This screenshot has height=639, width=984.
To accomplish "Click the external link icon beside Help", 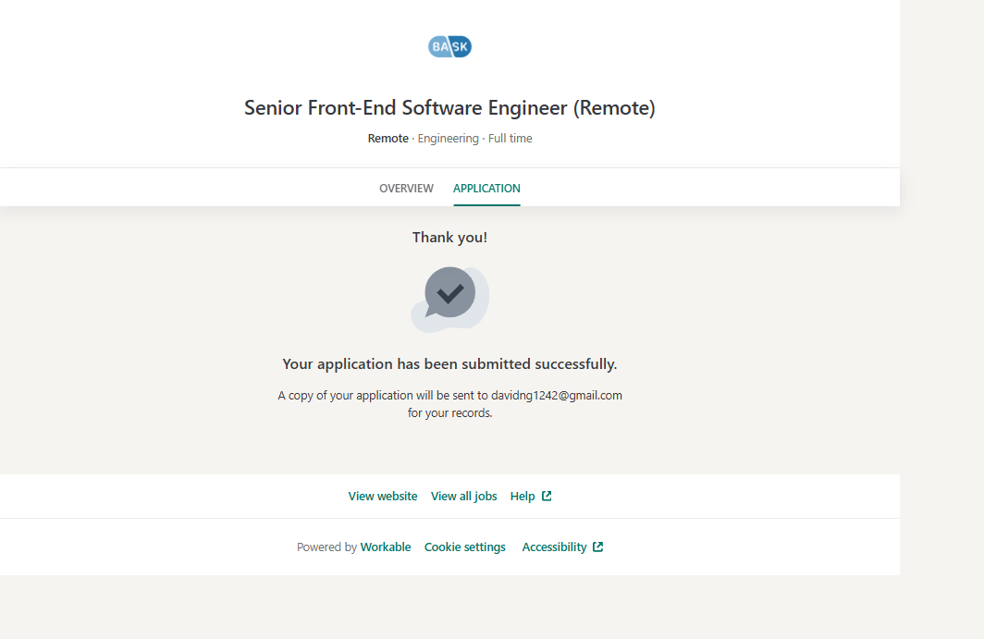I will tap(547, 497).
